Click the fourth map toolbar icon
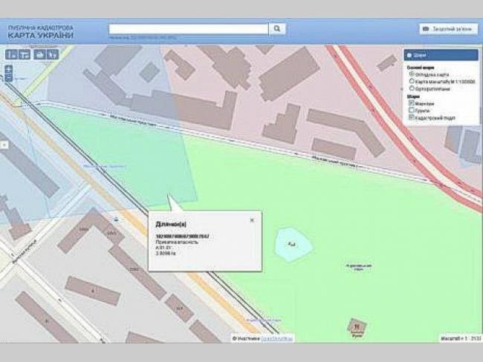The height and width of the screenshot is (362, 483). tap(52, 54)
